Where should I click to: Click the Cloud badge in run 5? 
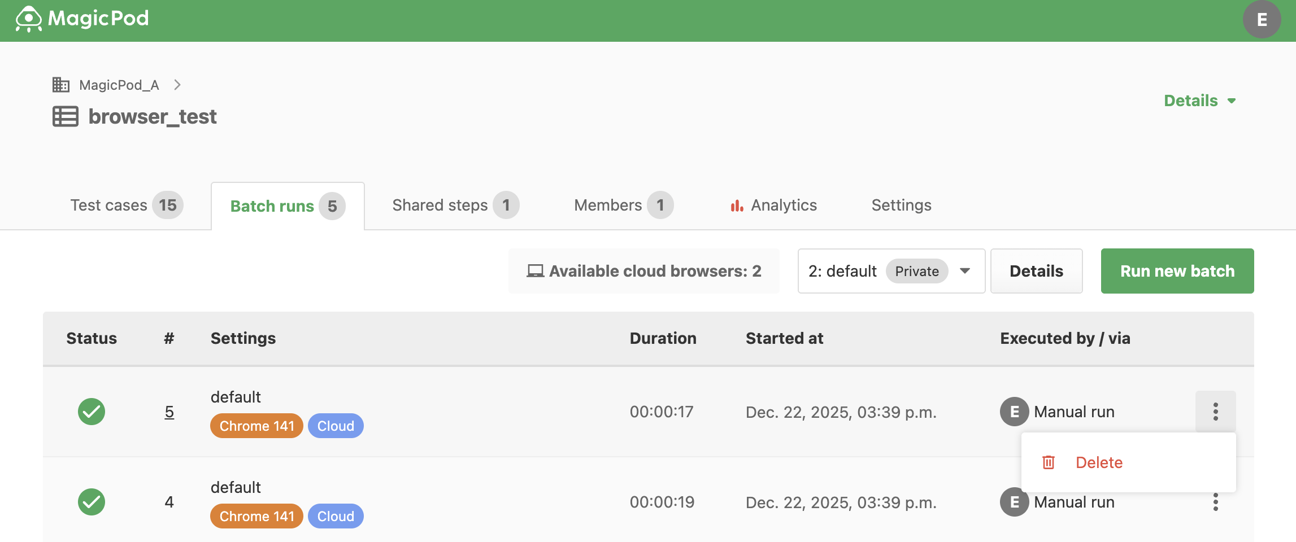336,426
